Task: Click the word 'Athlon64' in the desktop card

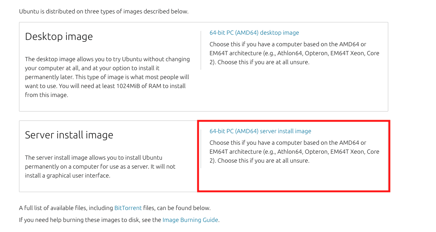Action: (289, 53)
